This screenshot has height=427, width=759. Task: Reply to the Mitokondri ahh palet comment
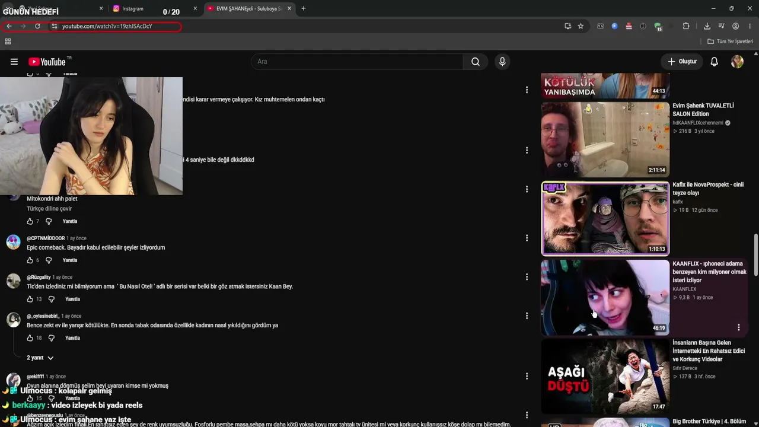click(x=70, y=221)
